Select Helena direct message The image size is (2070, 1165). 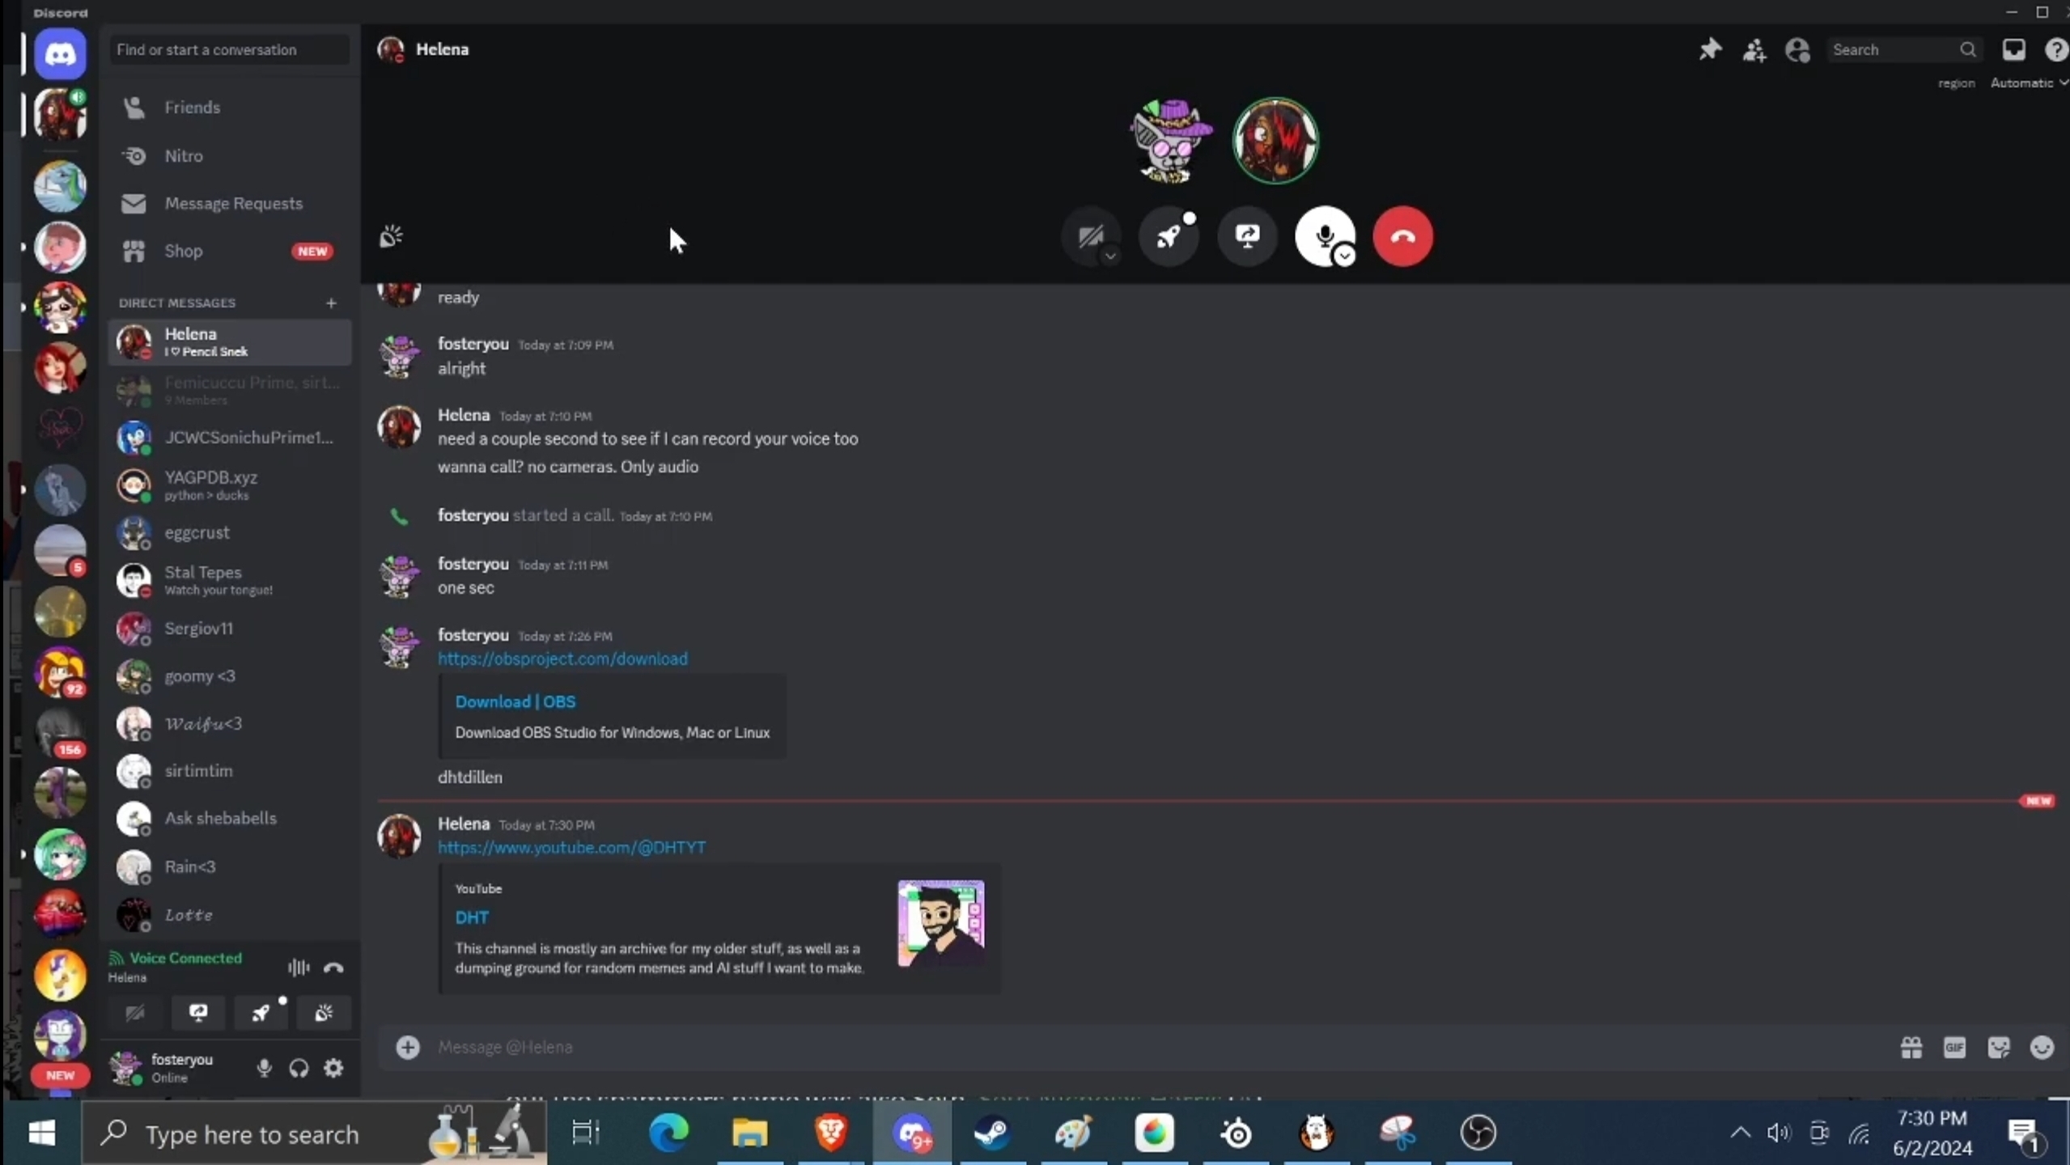(x=230, y=341)
